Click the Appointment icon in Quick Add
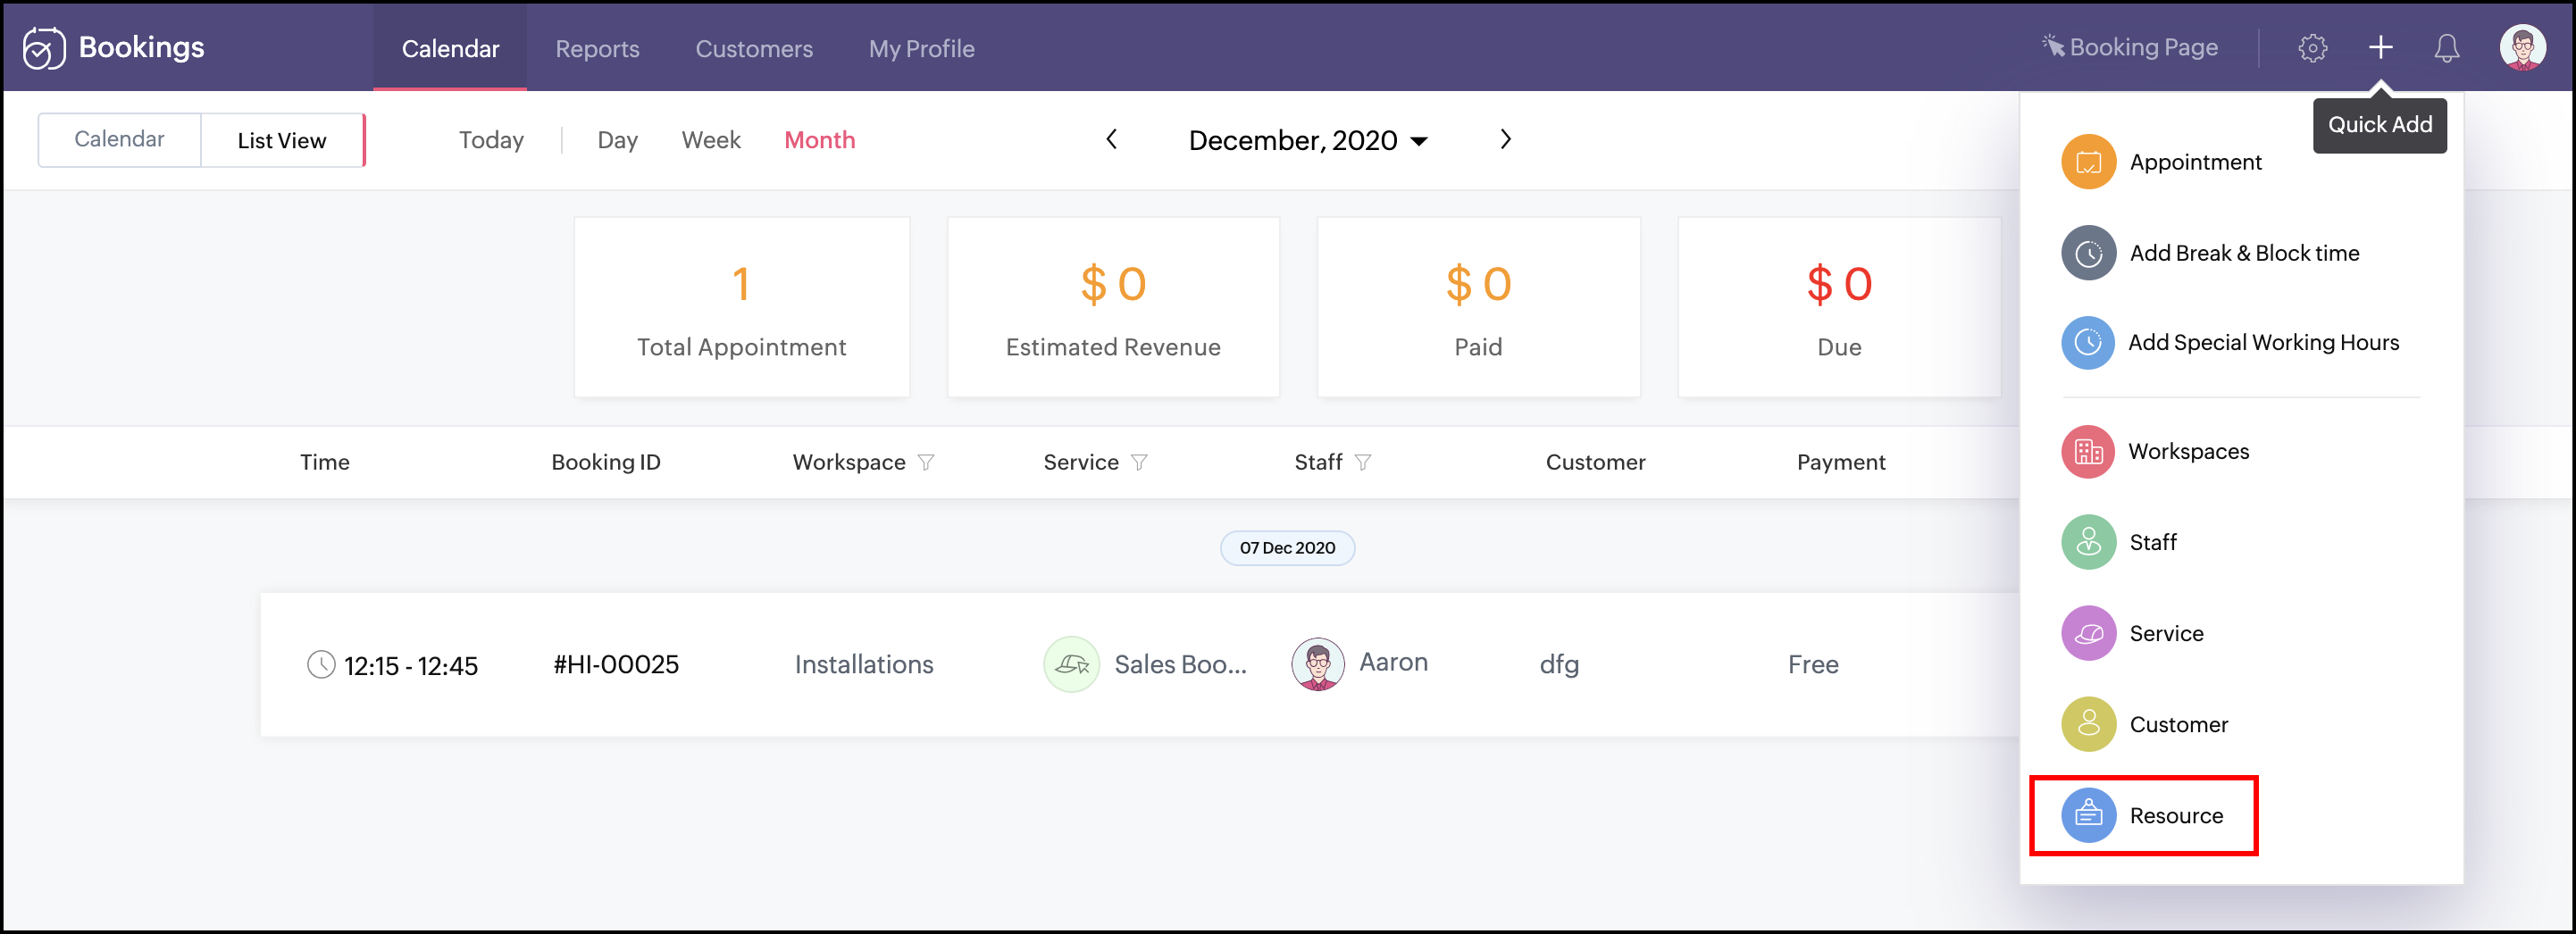This screenshot has height=934, width=2576. coord(2088,162)
